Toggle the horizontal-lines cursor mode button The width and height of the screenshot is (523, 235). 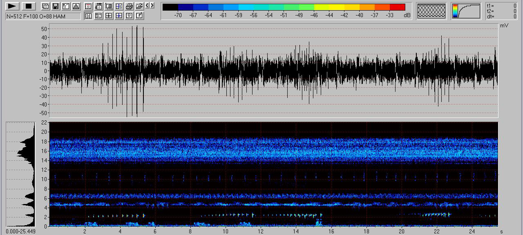pyautogui.click(x=98, y=16)
